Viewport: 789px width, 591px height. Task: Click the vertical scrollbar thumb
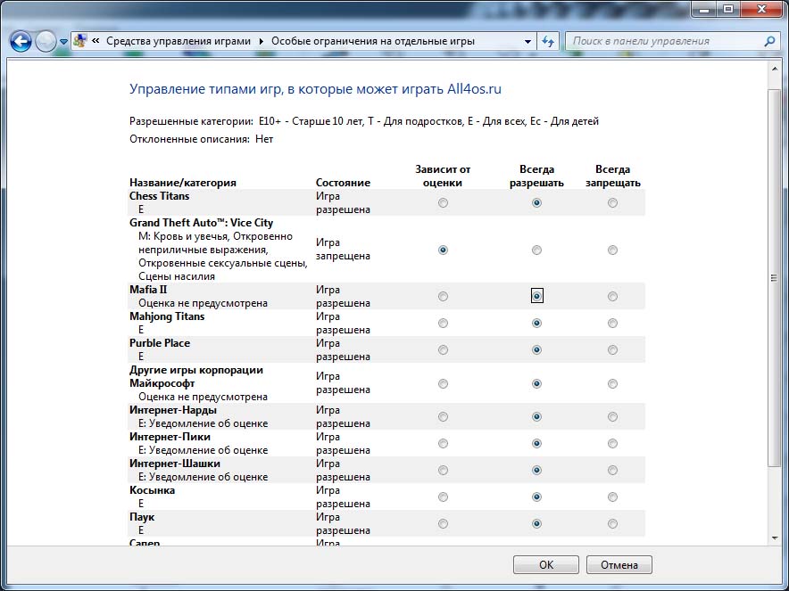[775, 278]
